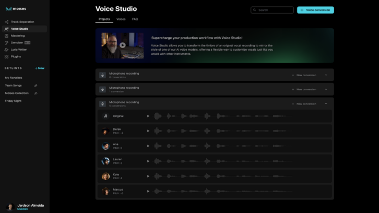The height and width of the screenshot is (213, 379).
Task: Seek within the Original waveform
Action: click(x=223, y=116)
